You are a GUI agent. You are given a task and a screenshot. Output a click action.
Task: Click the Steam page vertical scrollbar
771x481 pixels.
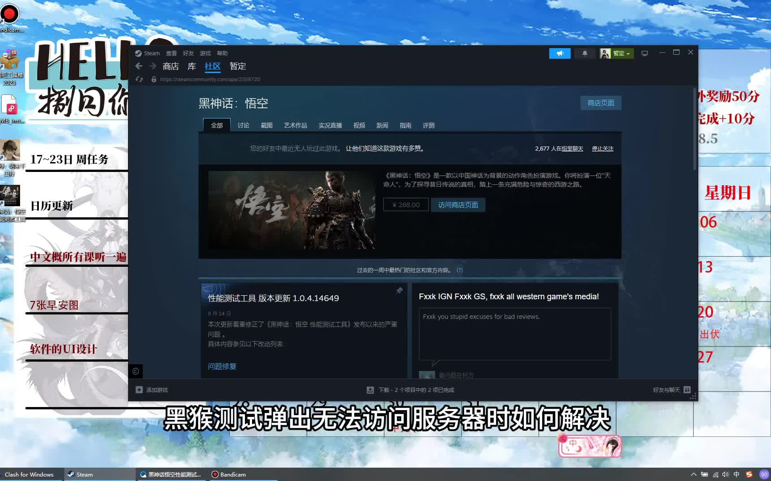(695, 129)
